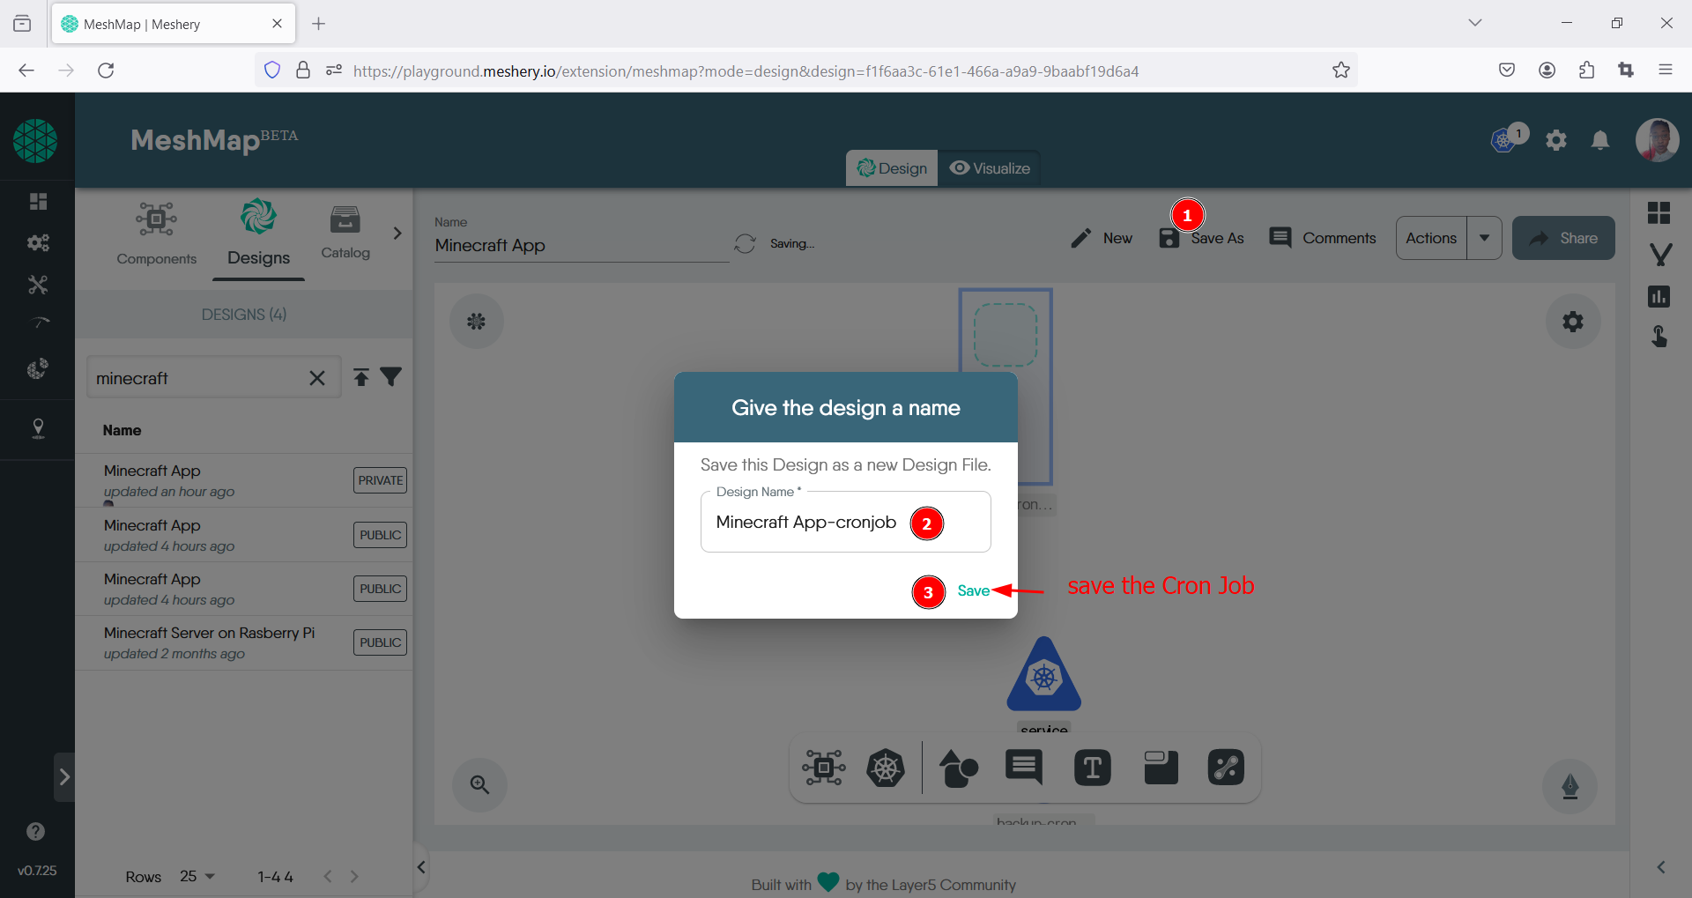The width and height of the screenshot is (1692, 898).
Task: Click Save in the design name dialog
Action: (973, 590)
